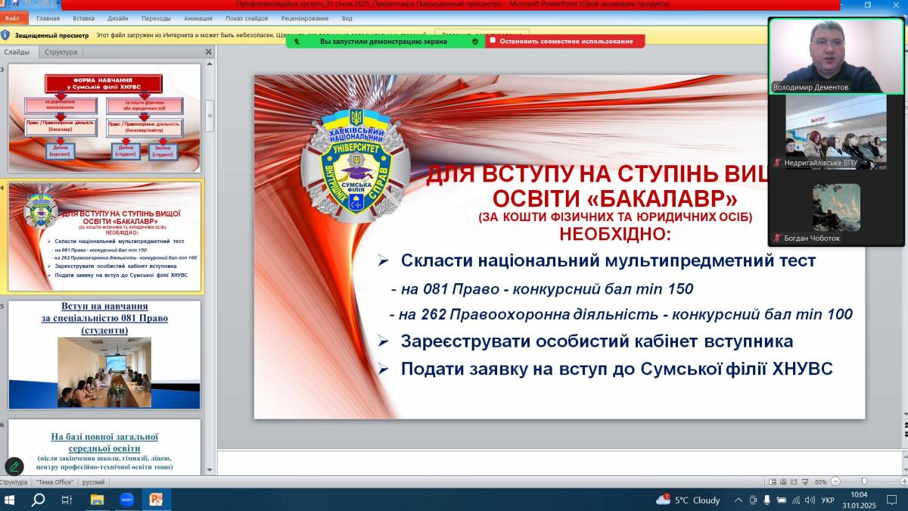Open the Главная ribbon tab

(x=48, y=18)
